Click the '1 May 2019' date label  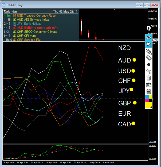94,162
